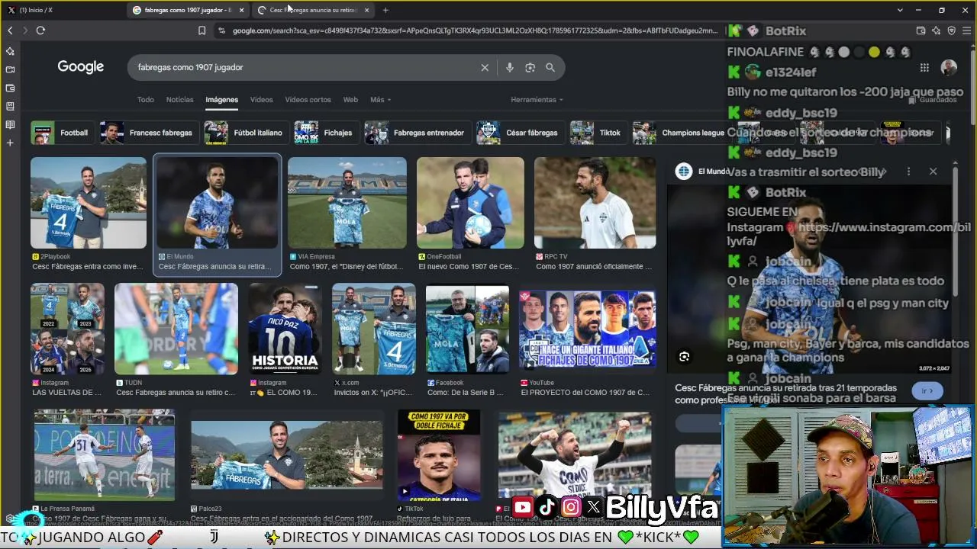Select the Web results tab
Screen dimensions: 977x549
[x=350, y=100]
